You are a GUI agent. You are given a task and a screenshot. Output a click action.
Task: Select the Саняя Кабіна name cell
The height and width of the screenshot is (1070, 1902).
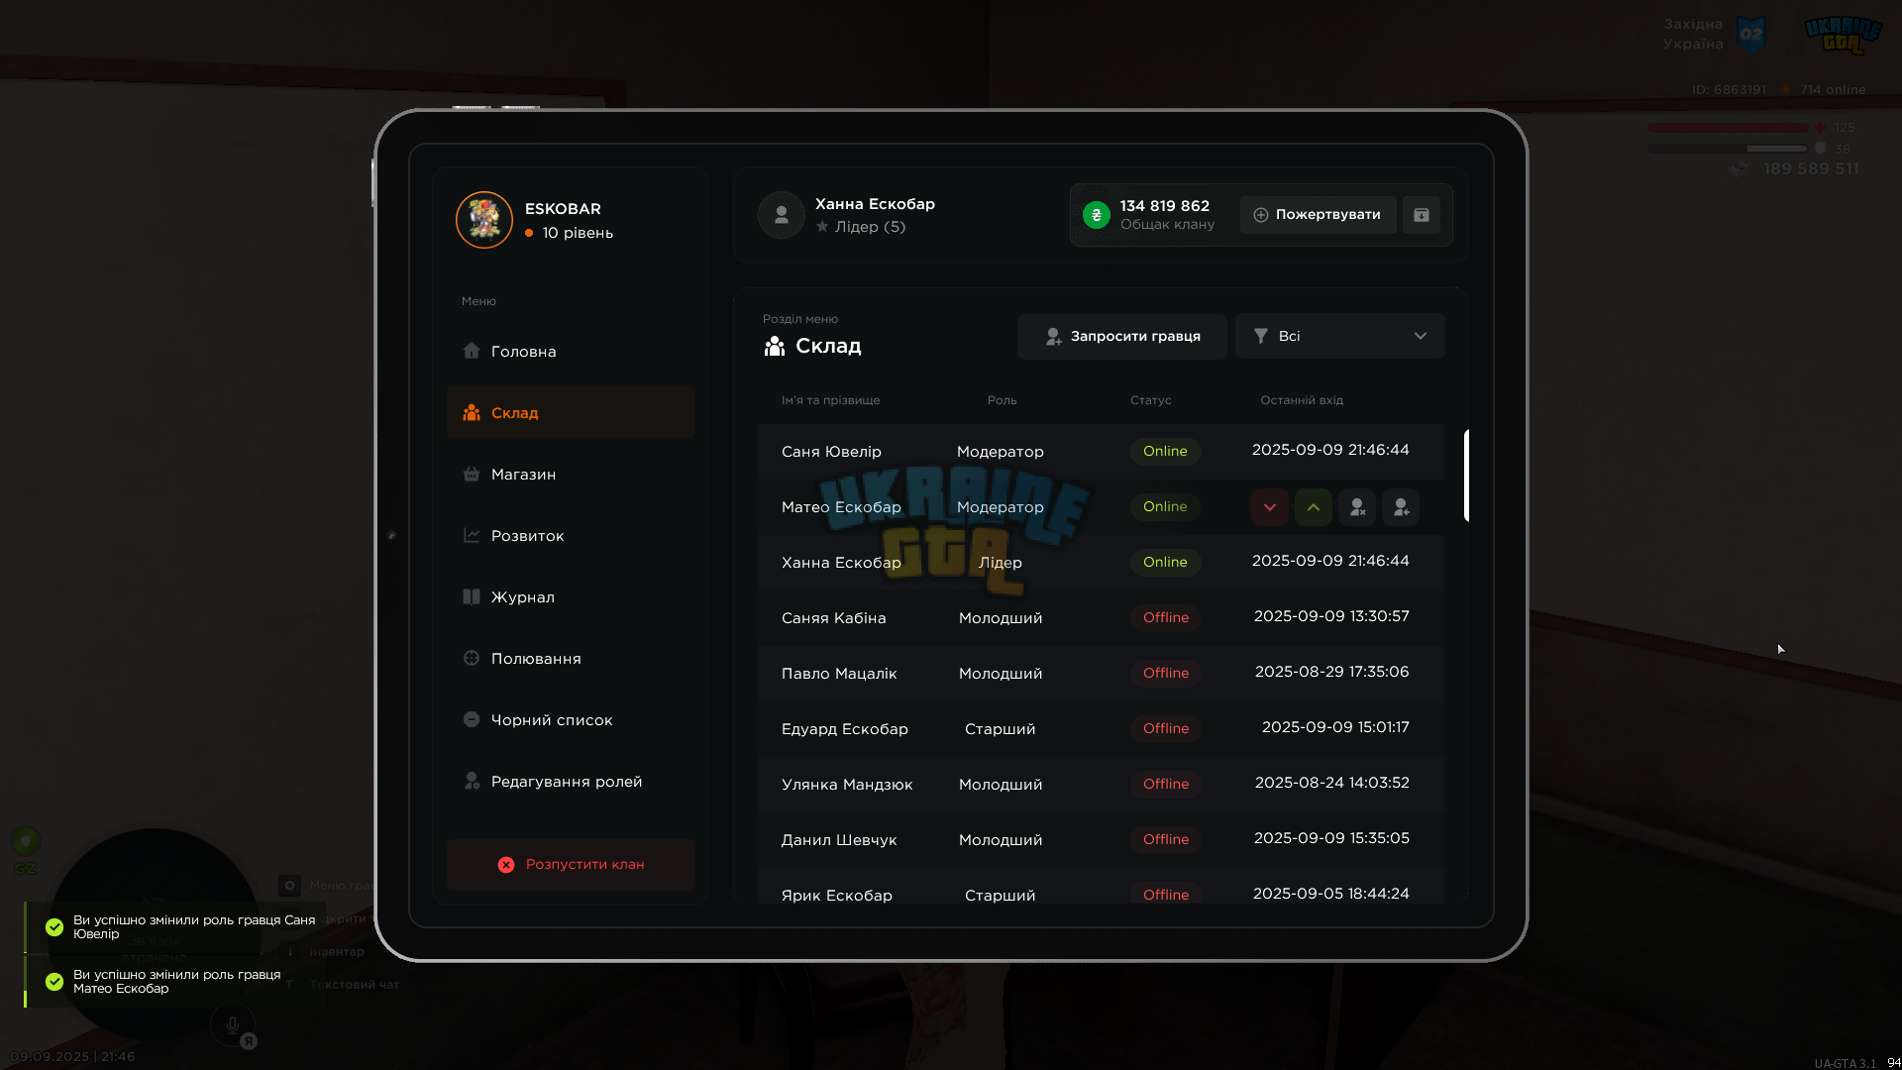(x=833, y=618)
